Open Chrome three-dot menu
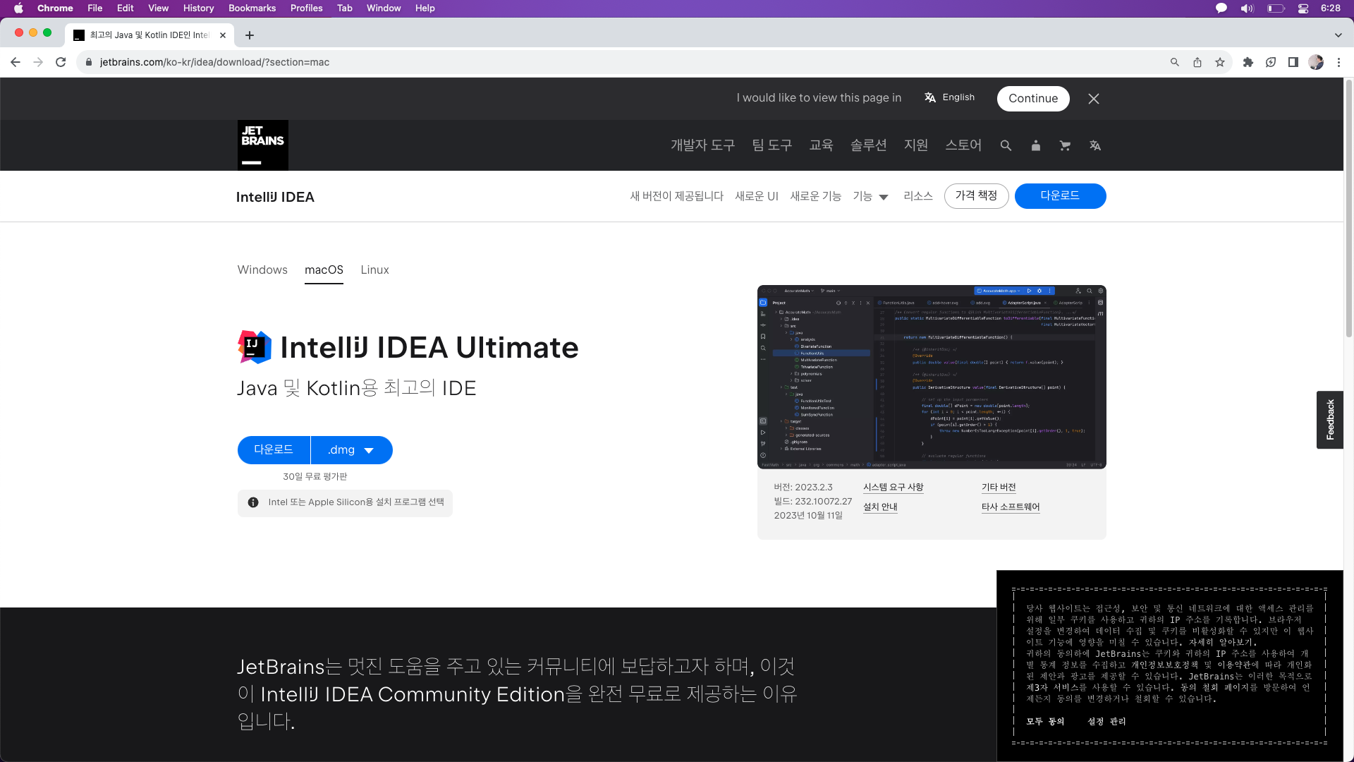Screen dimensions: 1354x762 [x=1338, y=62]
